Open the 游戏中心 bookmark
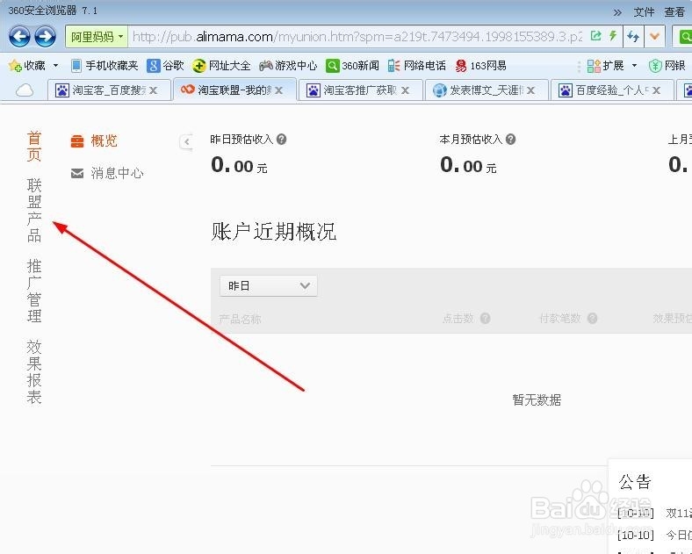692x554 pixels. click(288, 66)
